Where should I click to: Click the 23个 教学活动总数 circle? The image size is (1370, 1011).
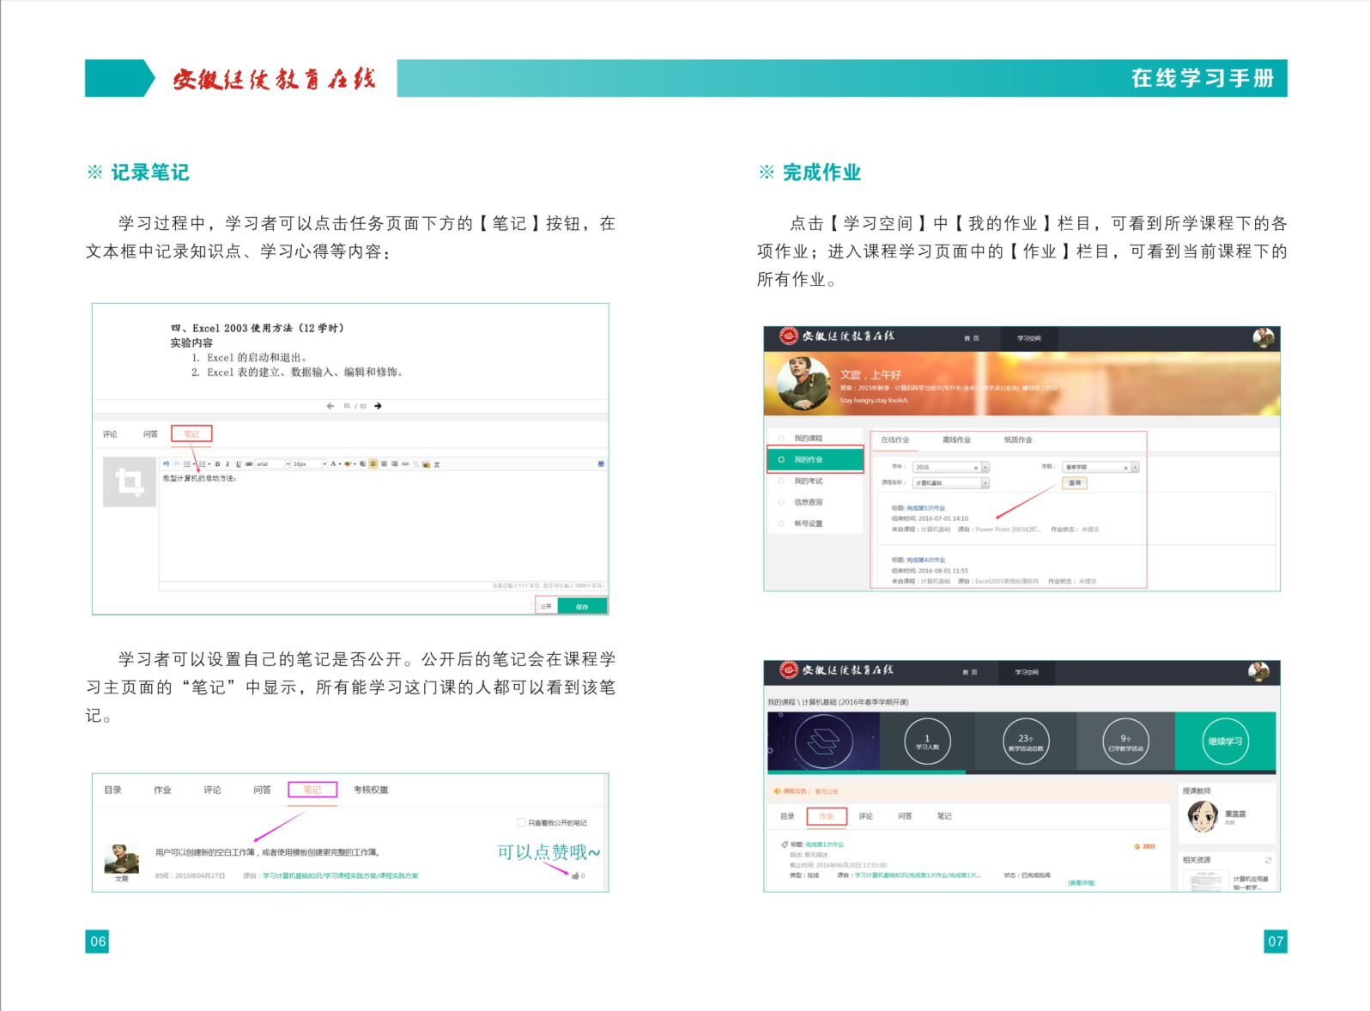(1026, 742)
